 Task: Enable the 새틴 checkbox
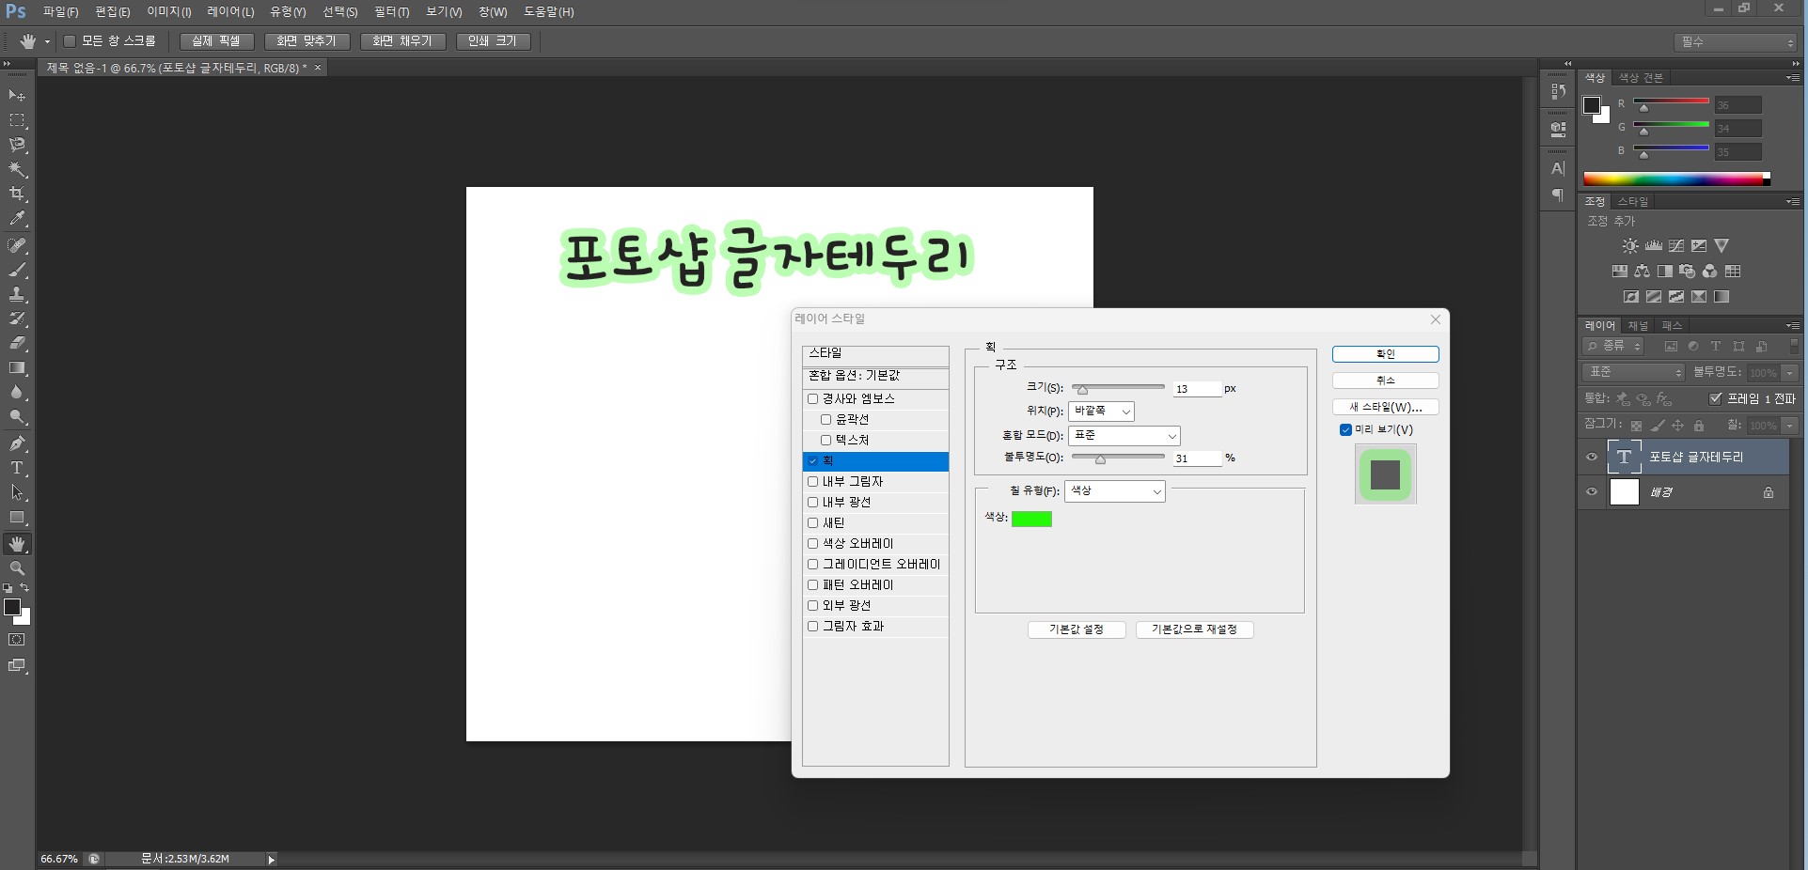tap(812, 523)
